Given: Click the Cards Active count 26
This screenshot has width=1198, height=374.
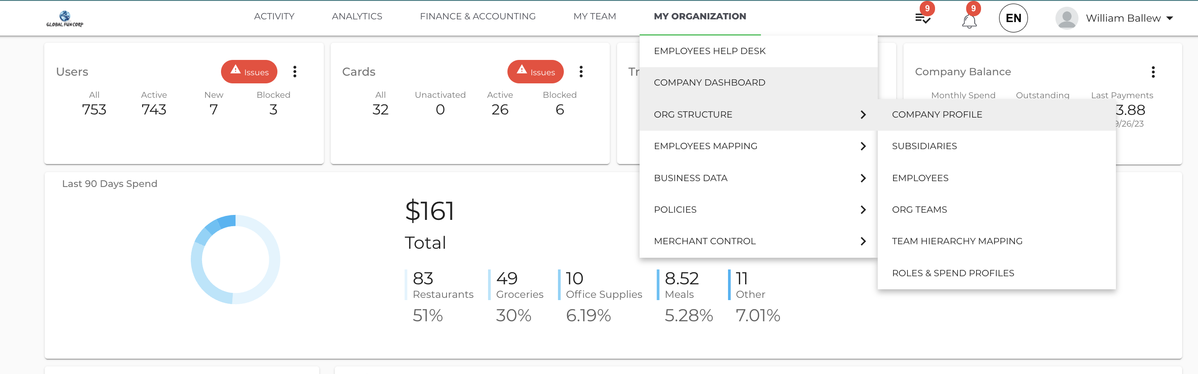Looking at the screenshot, I should pos(500,110).
